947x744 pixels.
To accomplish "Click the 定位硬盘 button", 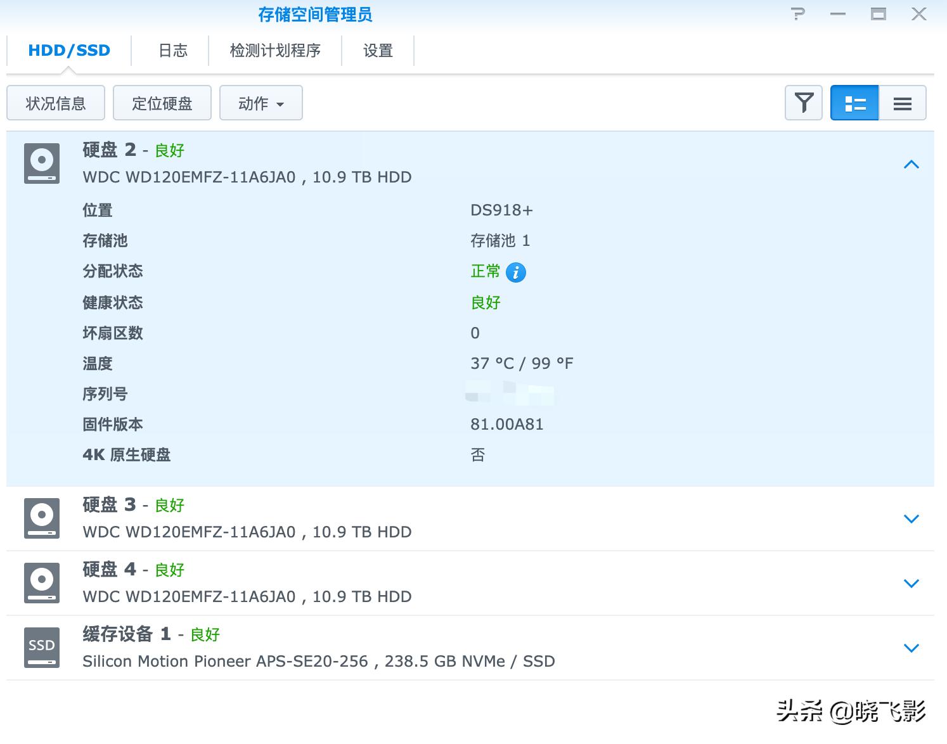I will [162, 103].
